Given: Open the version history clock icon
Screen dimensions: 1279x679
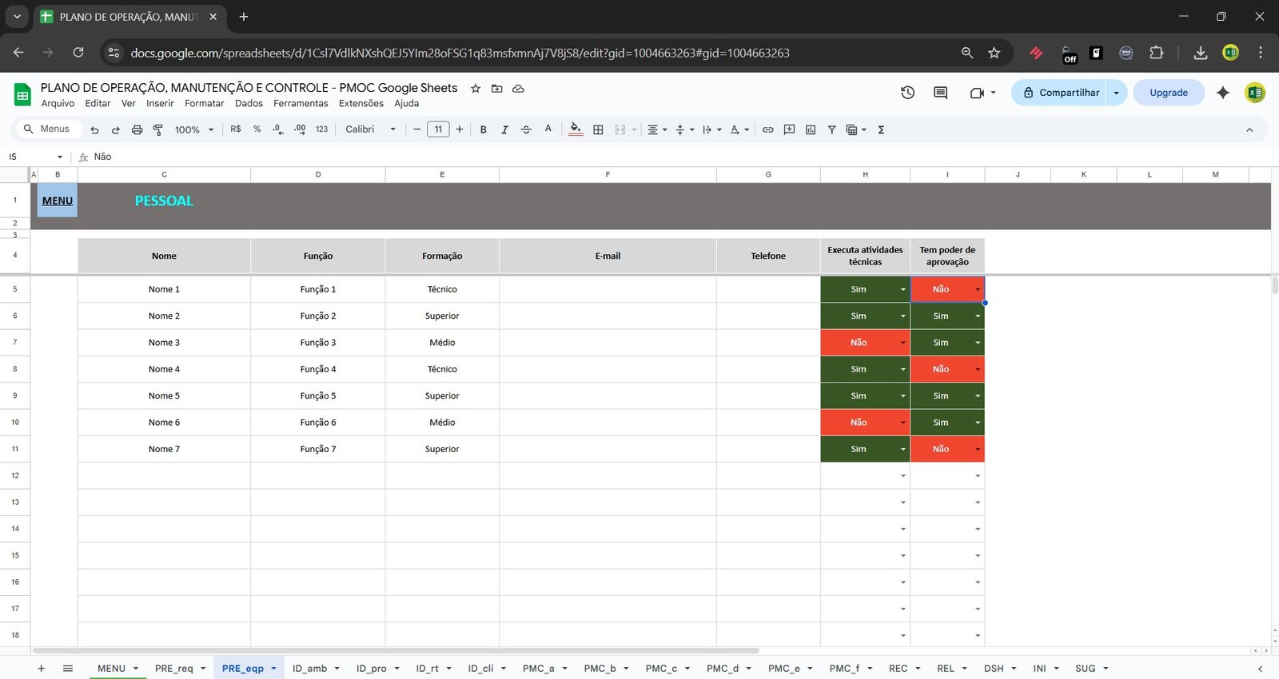Looking at the screenshot, I should pos(907,93).
